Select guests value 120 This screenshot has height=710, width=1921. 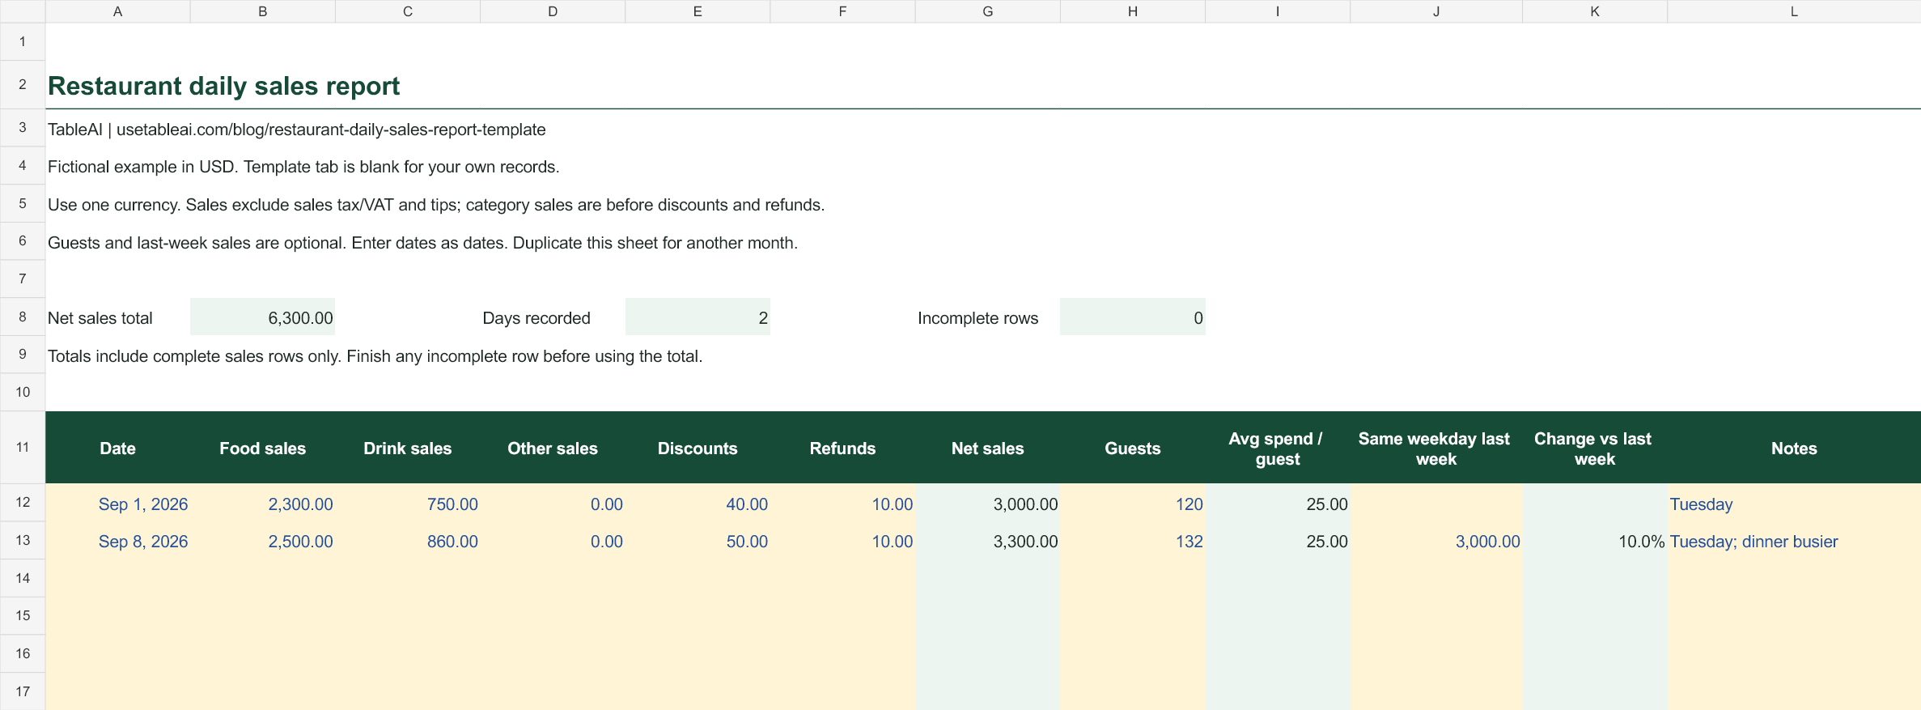pyautogui.click(x=1133, y=504)
